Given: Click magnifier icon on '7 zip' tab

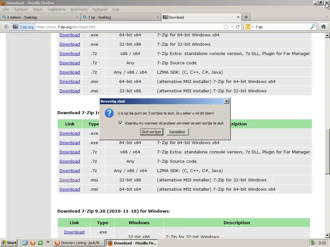Looking at the screenshot, I should (85, 17).
